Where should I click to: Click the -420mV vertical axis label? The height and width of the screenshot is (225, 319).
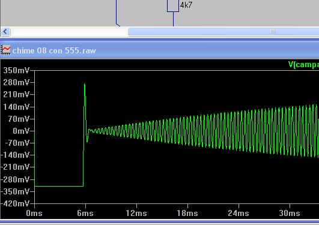pyautogui.click(x=15, y=203)
